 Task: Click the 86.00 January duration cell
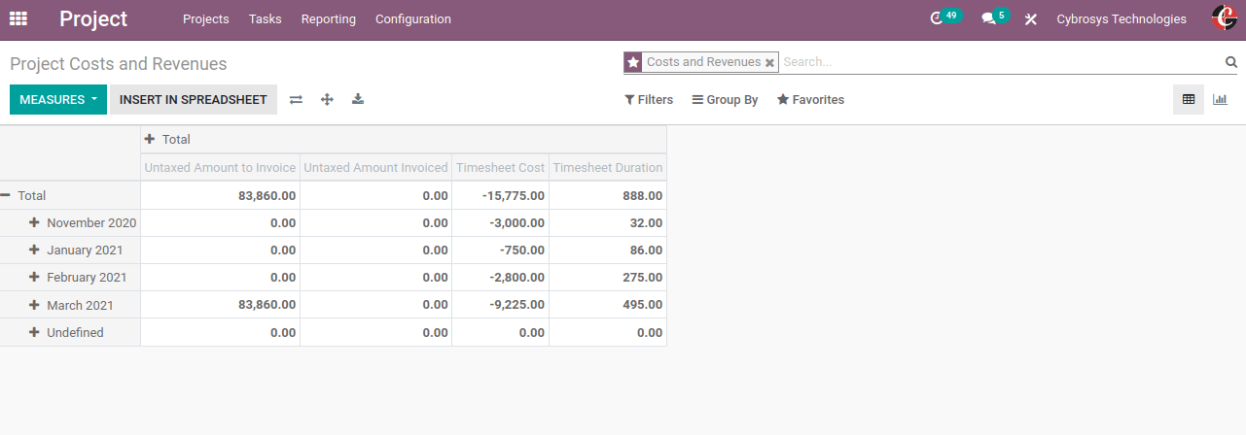(608, 250)
